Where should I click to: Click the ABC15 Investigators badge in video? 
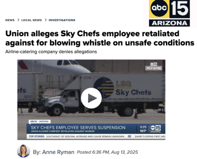[x=154, y=66]
